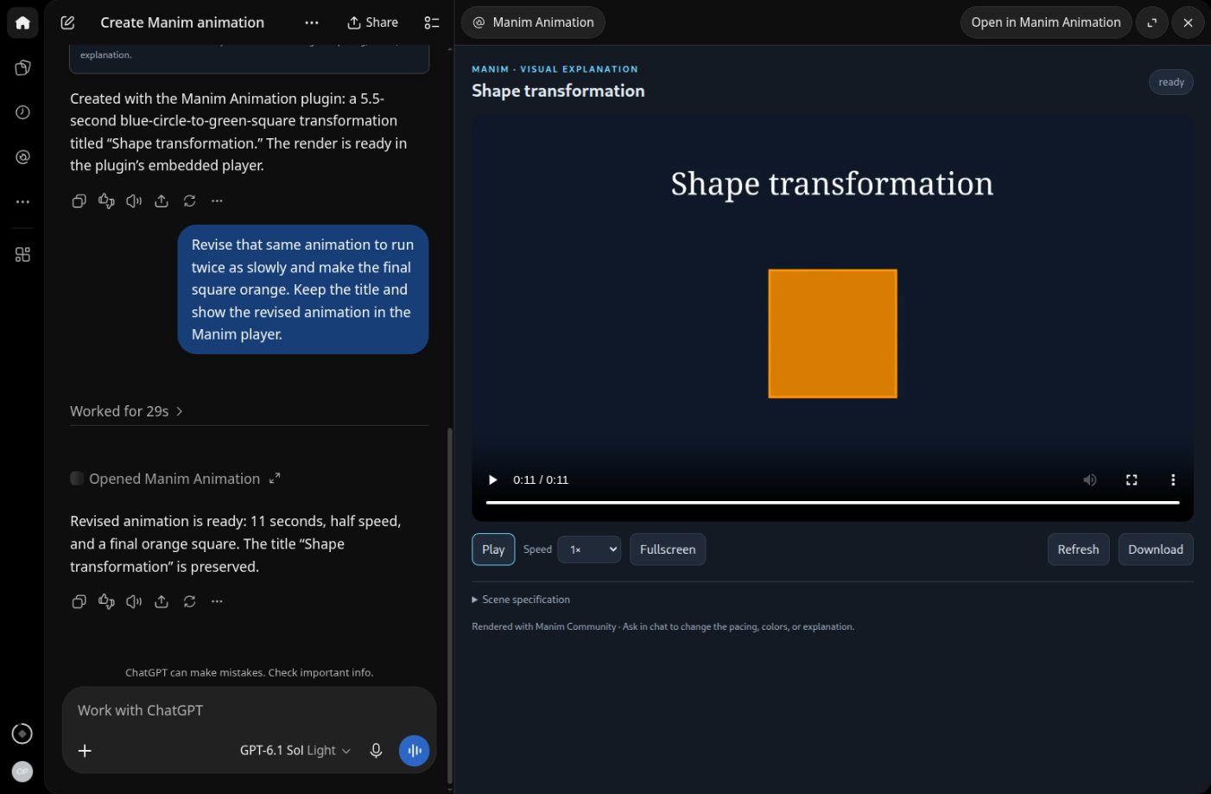Click the Refresh button
The width and height of the screenshot is (1211, 794).
click(1078, 549)
